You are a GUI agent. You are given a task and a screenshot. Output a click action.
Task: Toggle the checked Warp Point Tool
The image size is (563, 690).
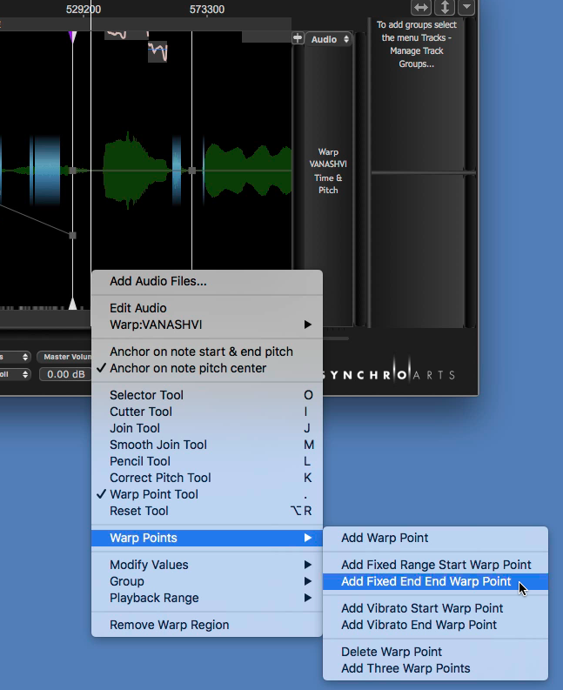[154, 494]
